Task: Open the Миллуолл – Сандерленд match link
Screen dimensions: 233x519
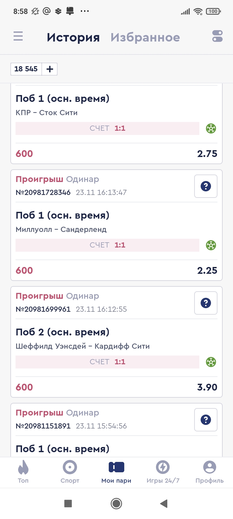Action: (61, 230)
